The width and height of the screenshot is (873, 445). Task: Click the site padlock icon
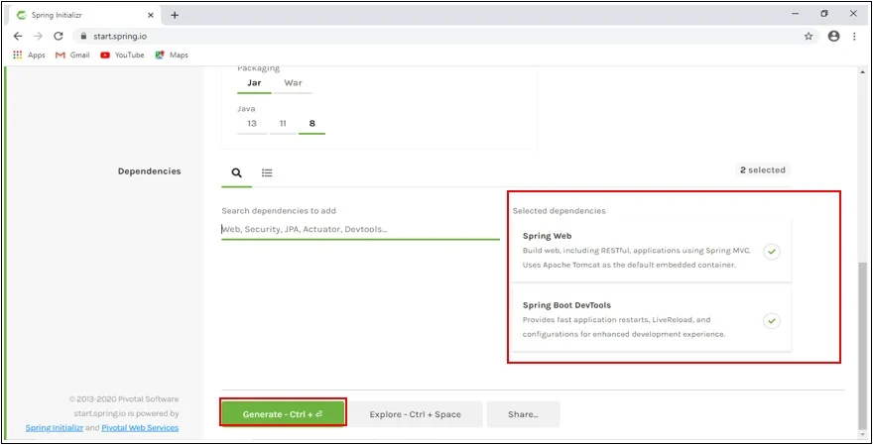pos(84,36)
